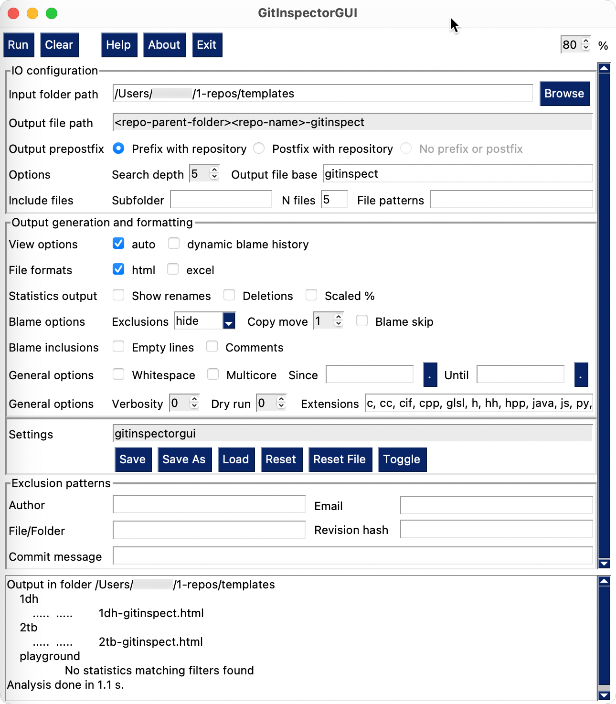The image size is (616, 704).
Task: Click the Output file base field
Action: [x=458, y=174]
